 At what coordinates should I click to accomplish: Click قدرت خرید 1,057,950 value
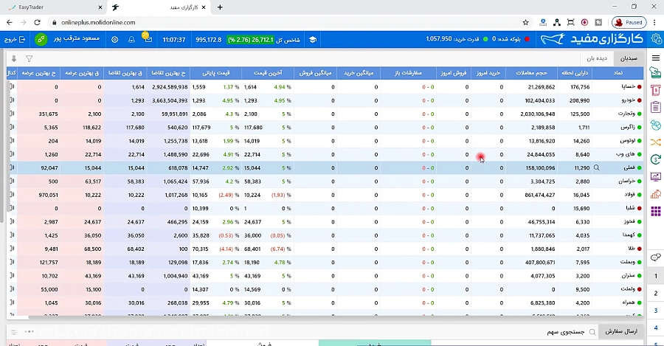point(439,39)
